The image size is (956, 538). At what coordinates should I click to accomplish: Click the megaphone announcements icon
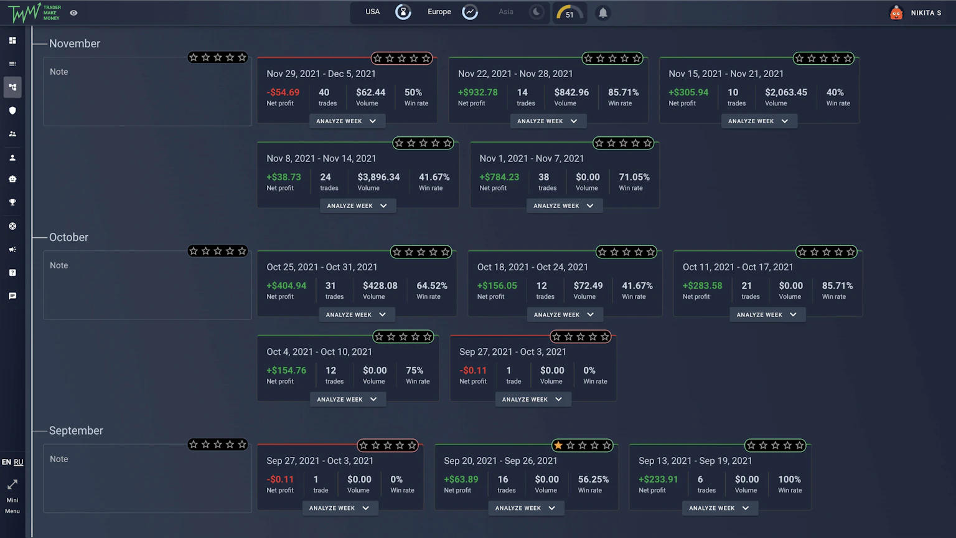12,249
